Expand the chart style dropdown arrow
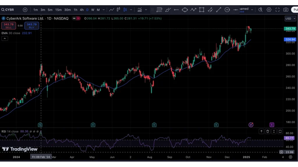This screenshot has width=298, height=167. (131, 10)
